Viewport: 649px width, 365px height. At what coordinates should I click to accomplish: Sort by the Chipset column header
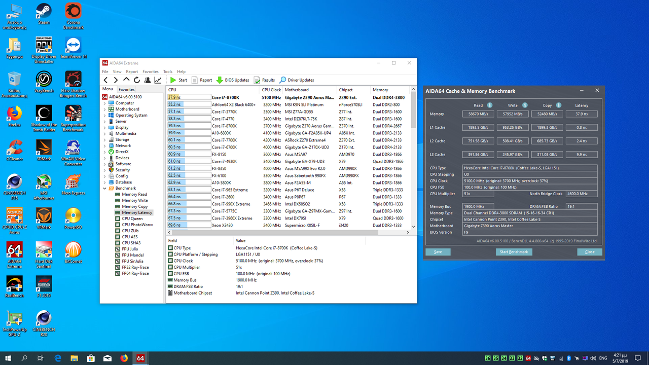[x=354, y=90]
